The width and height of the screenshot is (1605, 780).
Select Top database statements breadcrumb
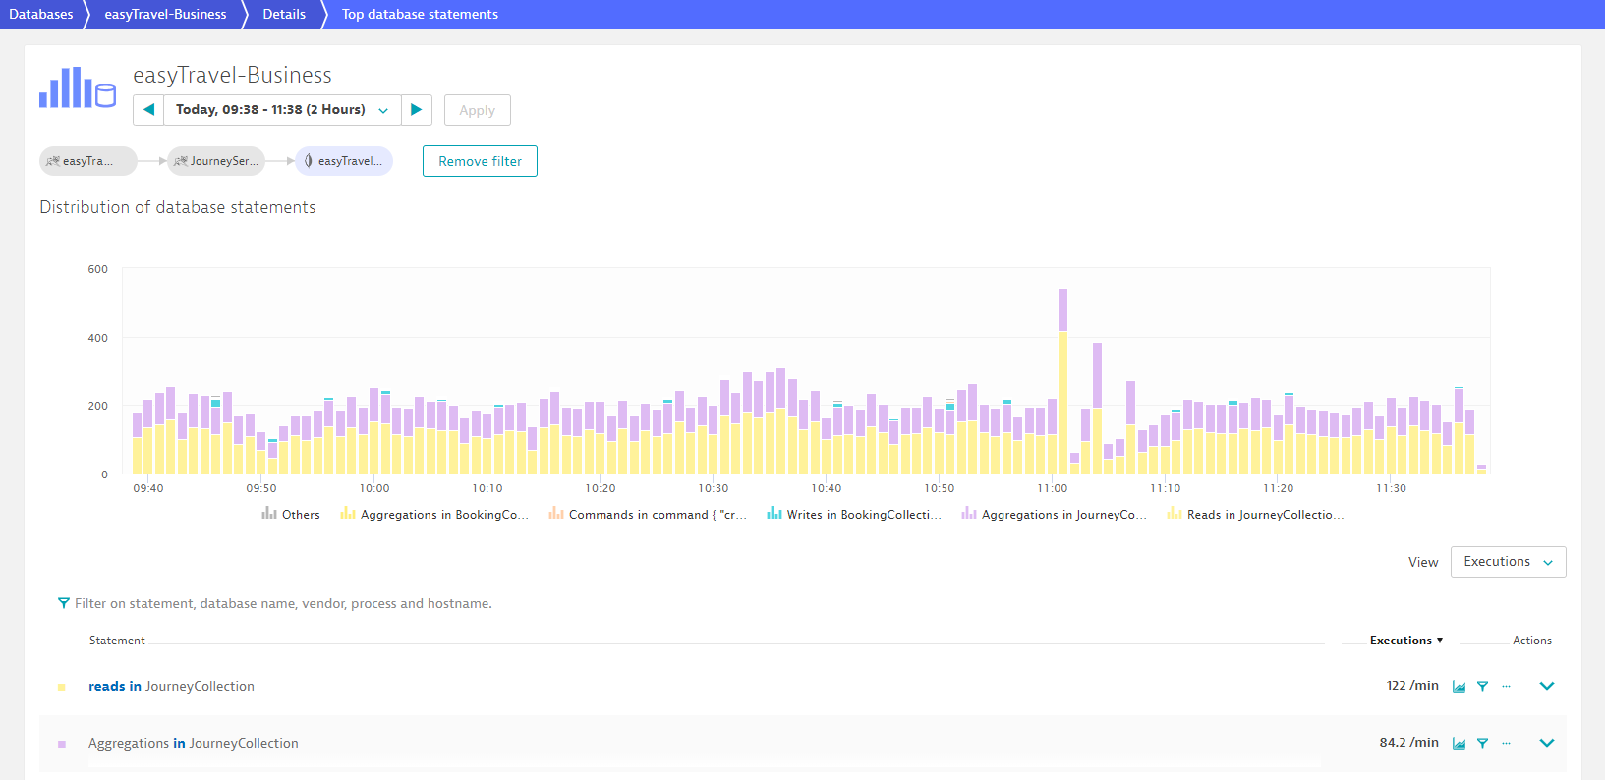coord(420,15)
